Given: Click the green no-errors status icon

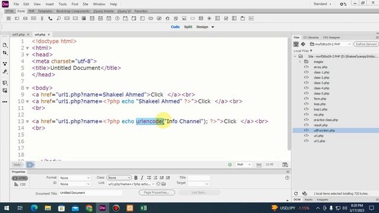Looking at the screenshot, I should (x=230, y=164).
